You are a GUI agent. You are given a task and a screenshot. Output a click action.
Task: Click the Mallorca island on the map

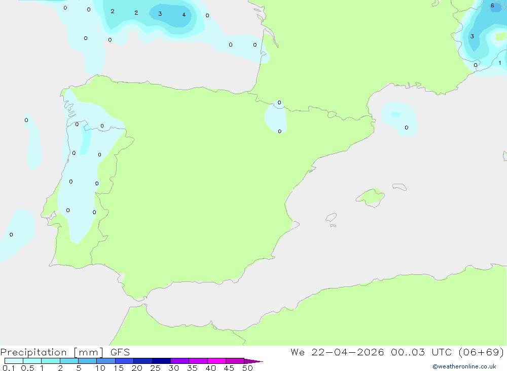tap(371, 197)
